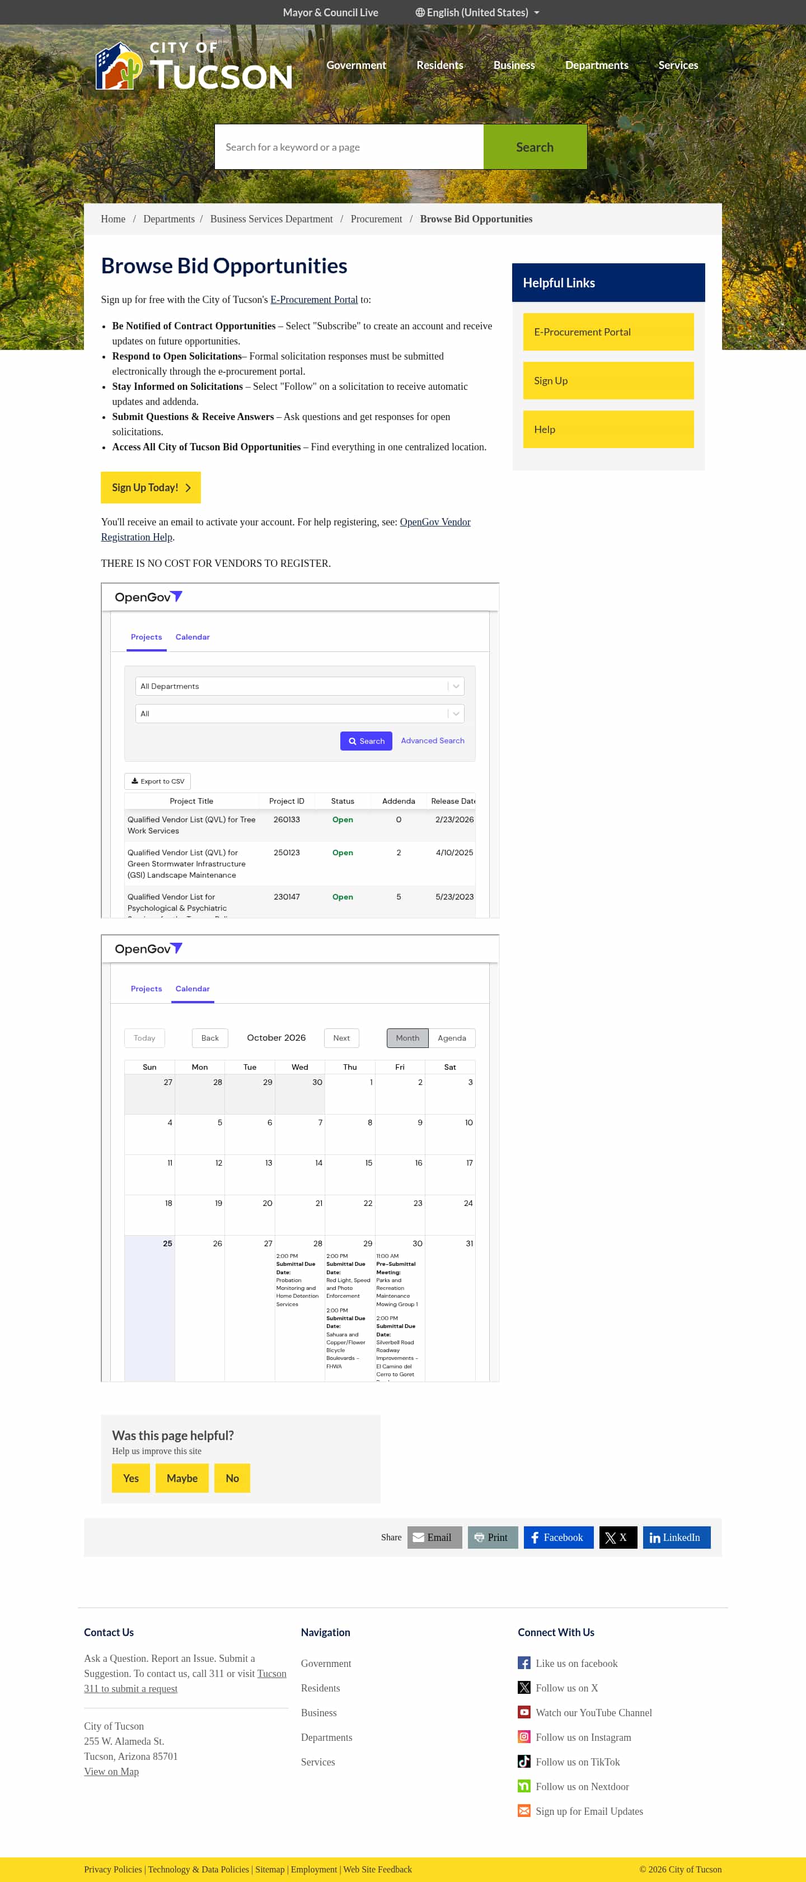Click the View on Map link
The height and width of the screenshot is (1882, 806).
[111, 1771]
